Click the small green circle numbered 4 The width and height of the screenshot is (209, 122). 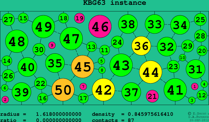pos(204,84)
